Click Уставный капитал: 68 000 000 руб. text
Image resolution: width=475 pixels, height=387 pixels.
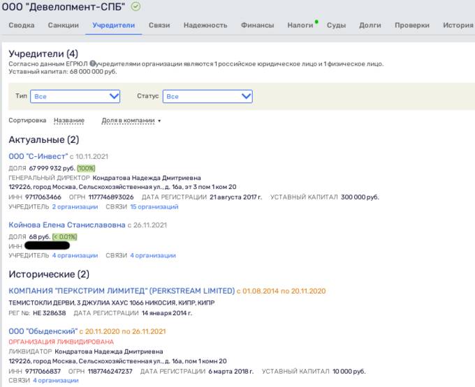click(63, 72)
